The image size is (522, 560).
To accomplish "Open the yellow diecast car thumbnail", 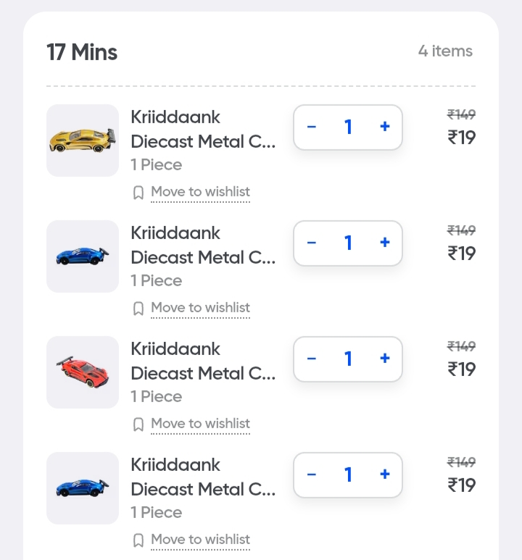I will click(x=83, y=140).
